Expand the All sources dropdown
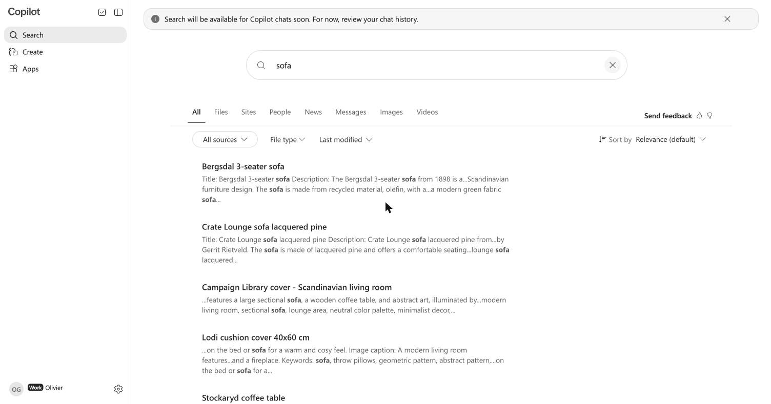Viewport: 771px width, 404px height. [x=225, y=139]
